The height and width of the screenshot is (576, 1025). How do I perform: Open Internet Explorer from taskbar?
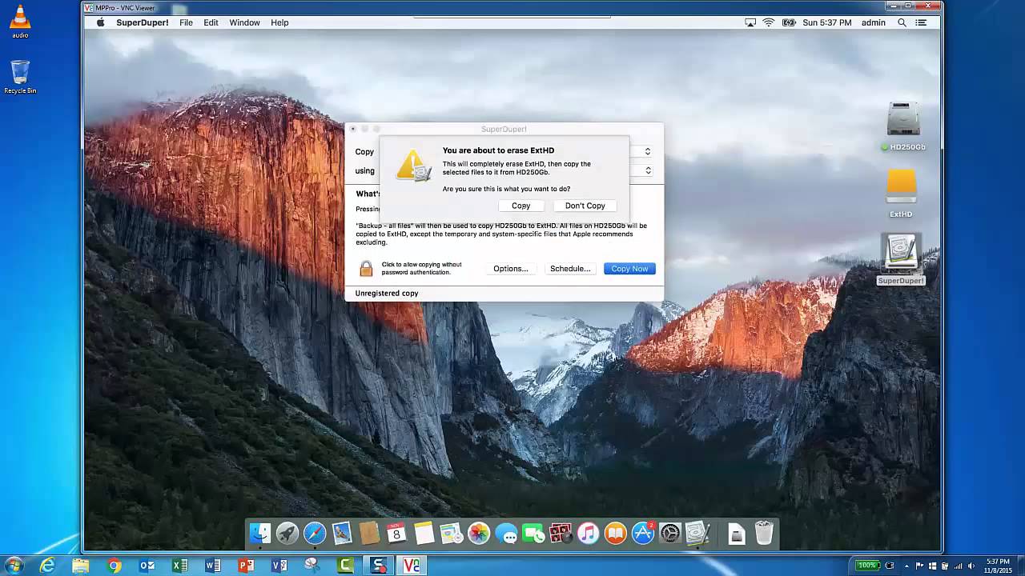click(47, 566)
